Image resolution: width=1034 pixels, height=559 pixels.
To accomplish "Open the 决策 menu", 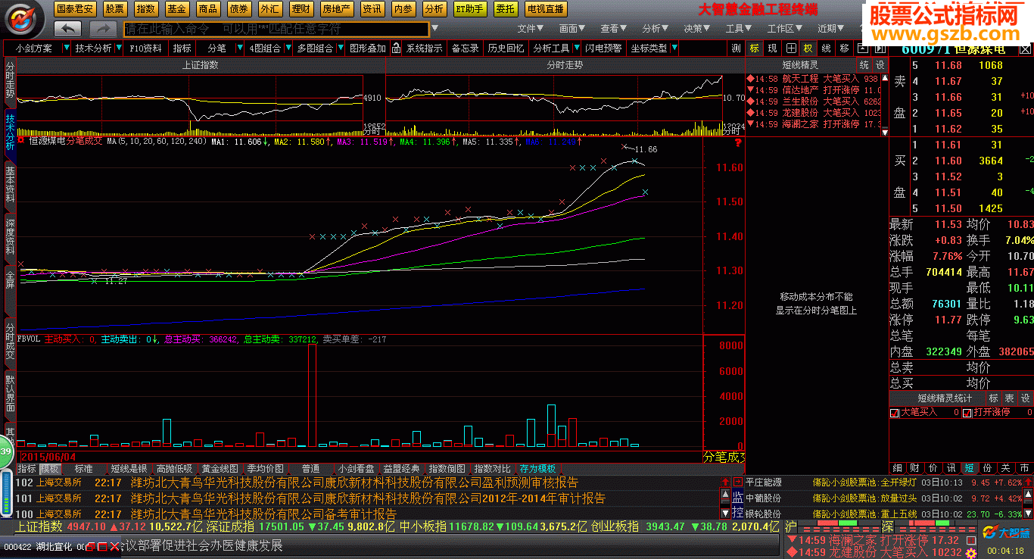I will pyautogui.click(x=697, y=29).
